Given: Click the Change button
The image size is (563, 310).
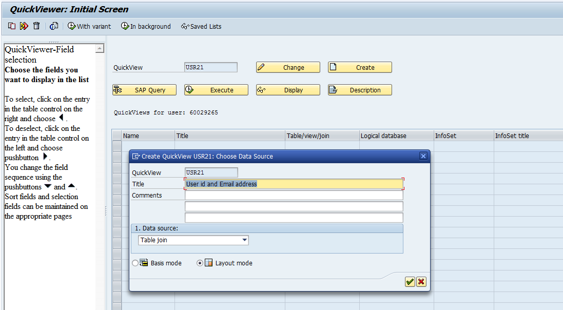Looking at the screenshot, I should click(288, 67).
